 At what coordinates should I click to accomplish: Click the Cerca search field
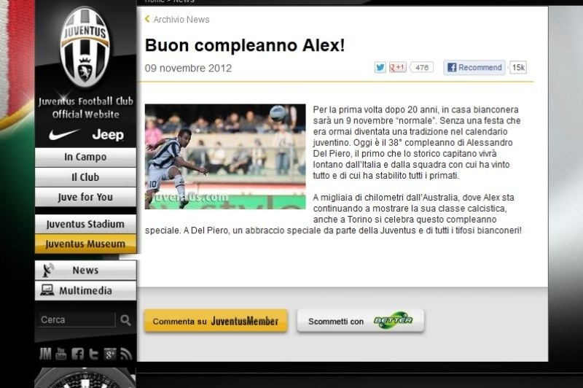click(x=77, y=320)
